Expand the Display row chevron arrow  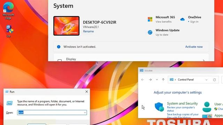pyautogui.click(x=203, y=60)
